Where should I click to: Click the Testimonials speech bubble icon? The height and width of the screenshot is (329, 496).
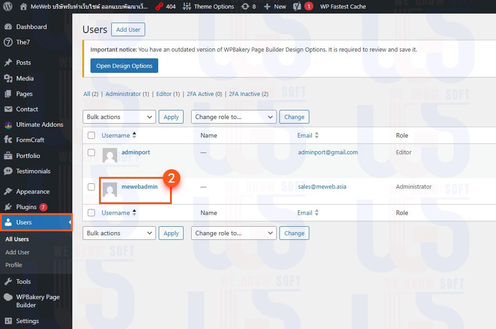click(8, 171)
